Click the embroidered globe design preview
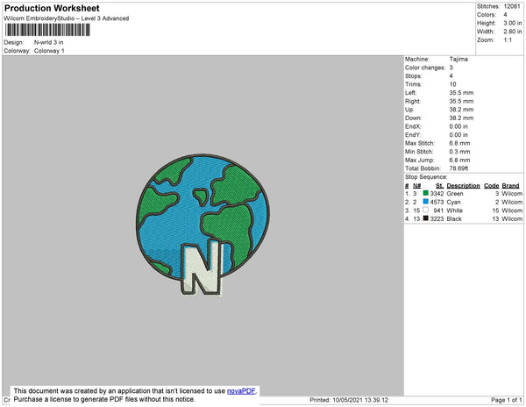Image resolution: width=526 pixels, height=407 pixels. (203, 225)
